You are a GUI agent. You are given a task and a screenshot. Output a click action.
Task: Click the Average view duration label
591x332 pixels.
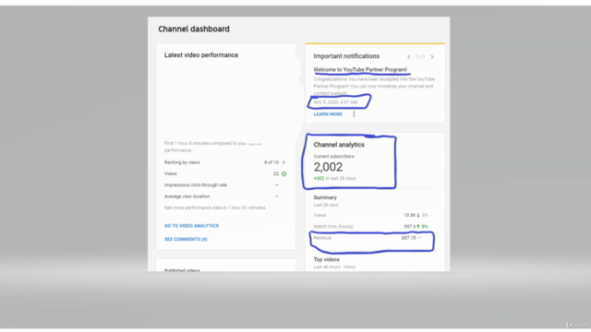(x=187, y=196)
